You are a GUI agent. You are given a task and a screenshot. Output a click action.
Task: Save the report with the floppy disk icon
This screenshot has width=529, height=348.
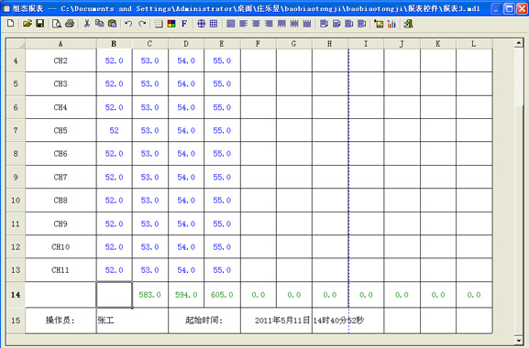pos(39,23)
